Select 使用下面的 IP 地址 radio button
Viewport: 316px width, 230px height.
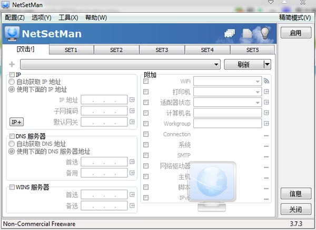click(x=12, y=89)
